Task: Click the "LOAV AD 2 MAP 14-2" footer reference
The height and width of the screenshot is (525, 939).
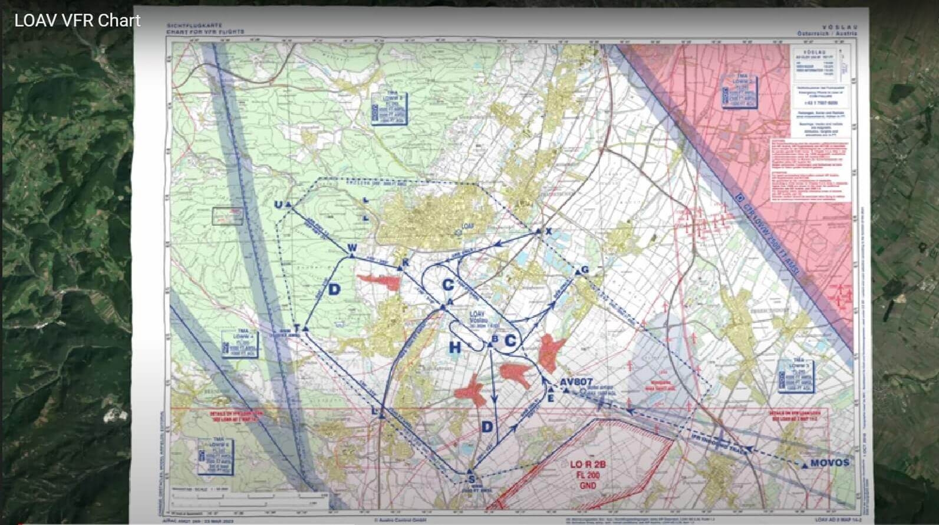Action: (838, 519)
